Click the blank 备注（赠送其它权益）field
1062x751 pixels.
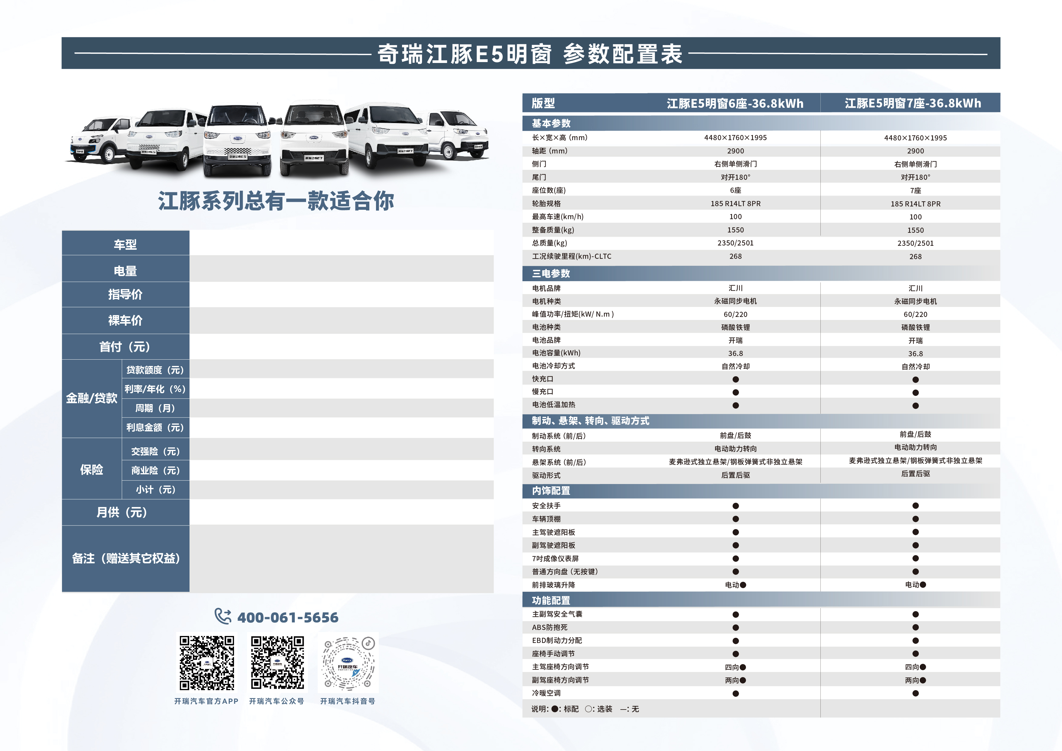pos(341,558)
